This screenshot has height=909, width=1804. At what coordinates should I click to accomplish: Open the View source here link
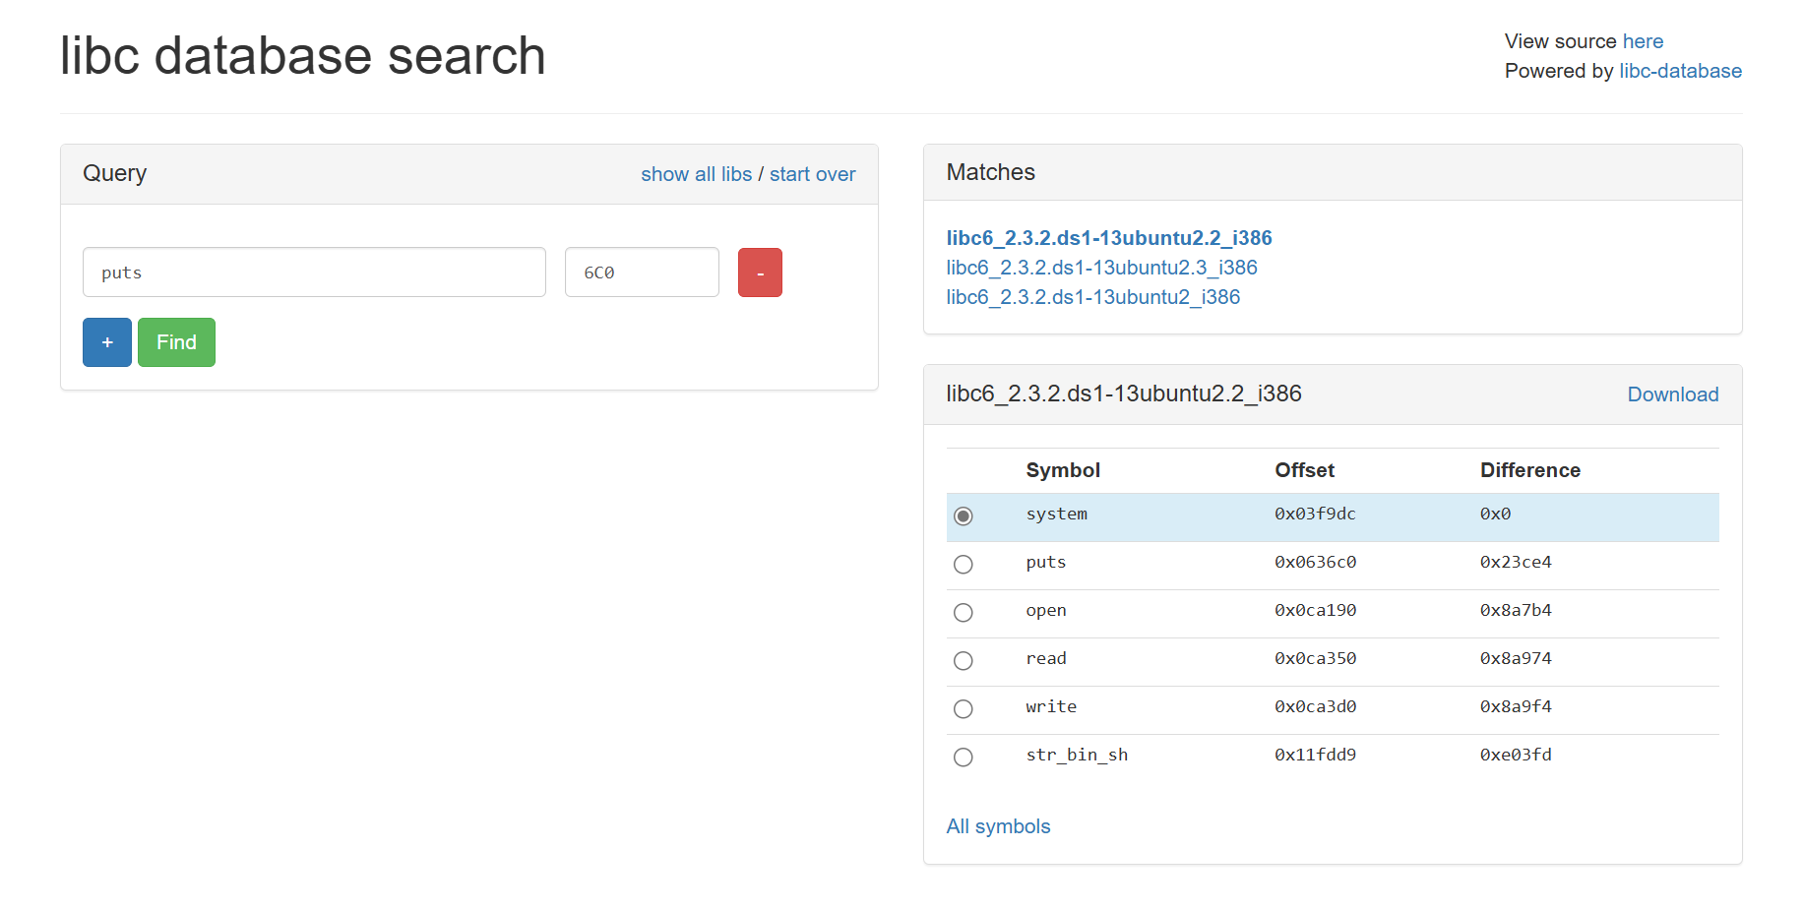coord(1643,41)
